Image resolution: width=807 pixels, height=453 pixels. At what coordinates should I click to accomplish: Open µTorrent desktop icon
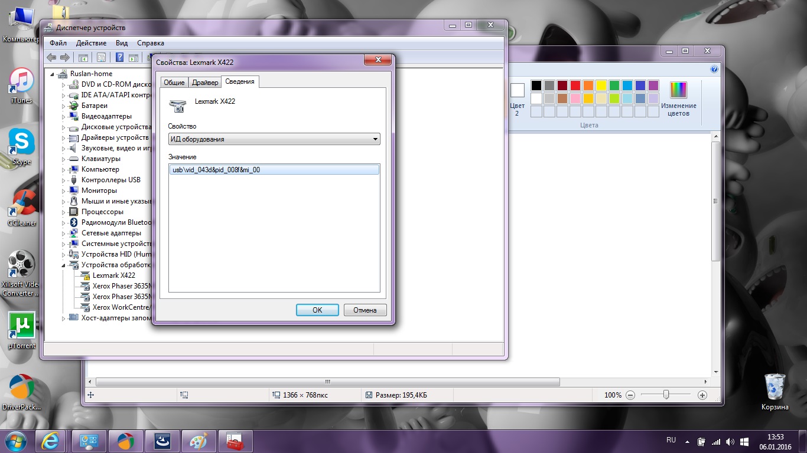pos(21,327)
